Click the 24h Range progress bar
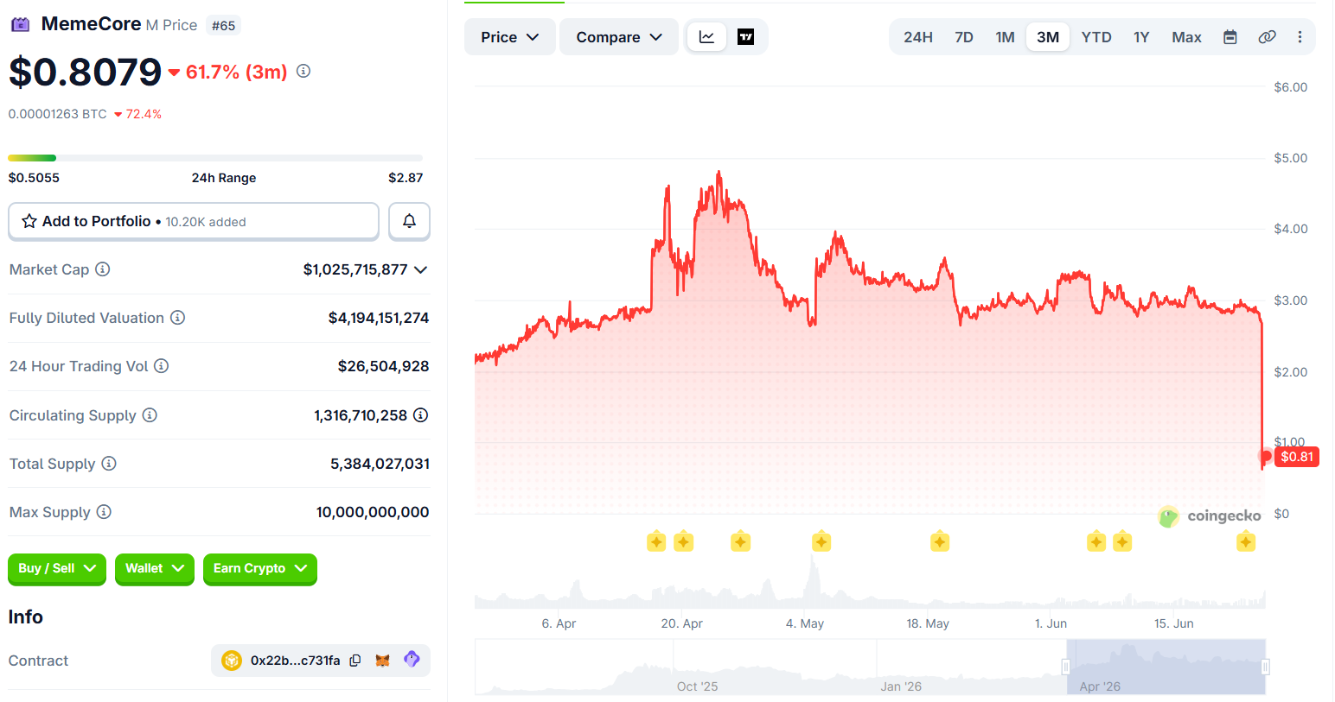Image resolution: width=1335 pixels, height=702 pixels. click(215, 158)
